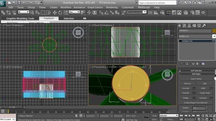Viewport: 216px width, 121px height.
Task: Toggle Select and Manipulate mode
Action: point(89,13)
